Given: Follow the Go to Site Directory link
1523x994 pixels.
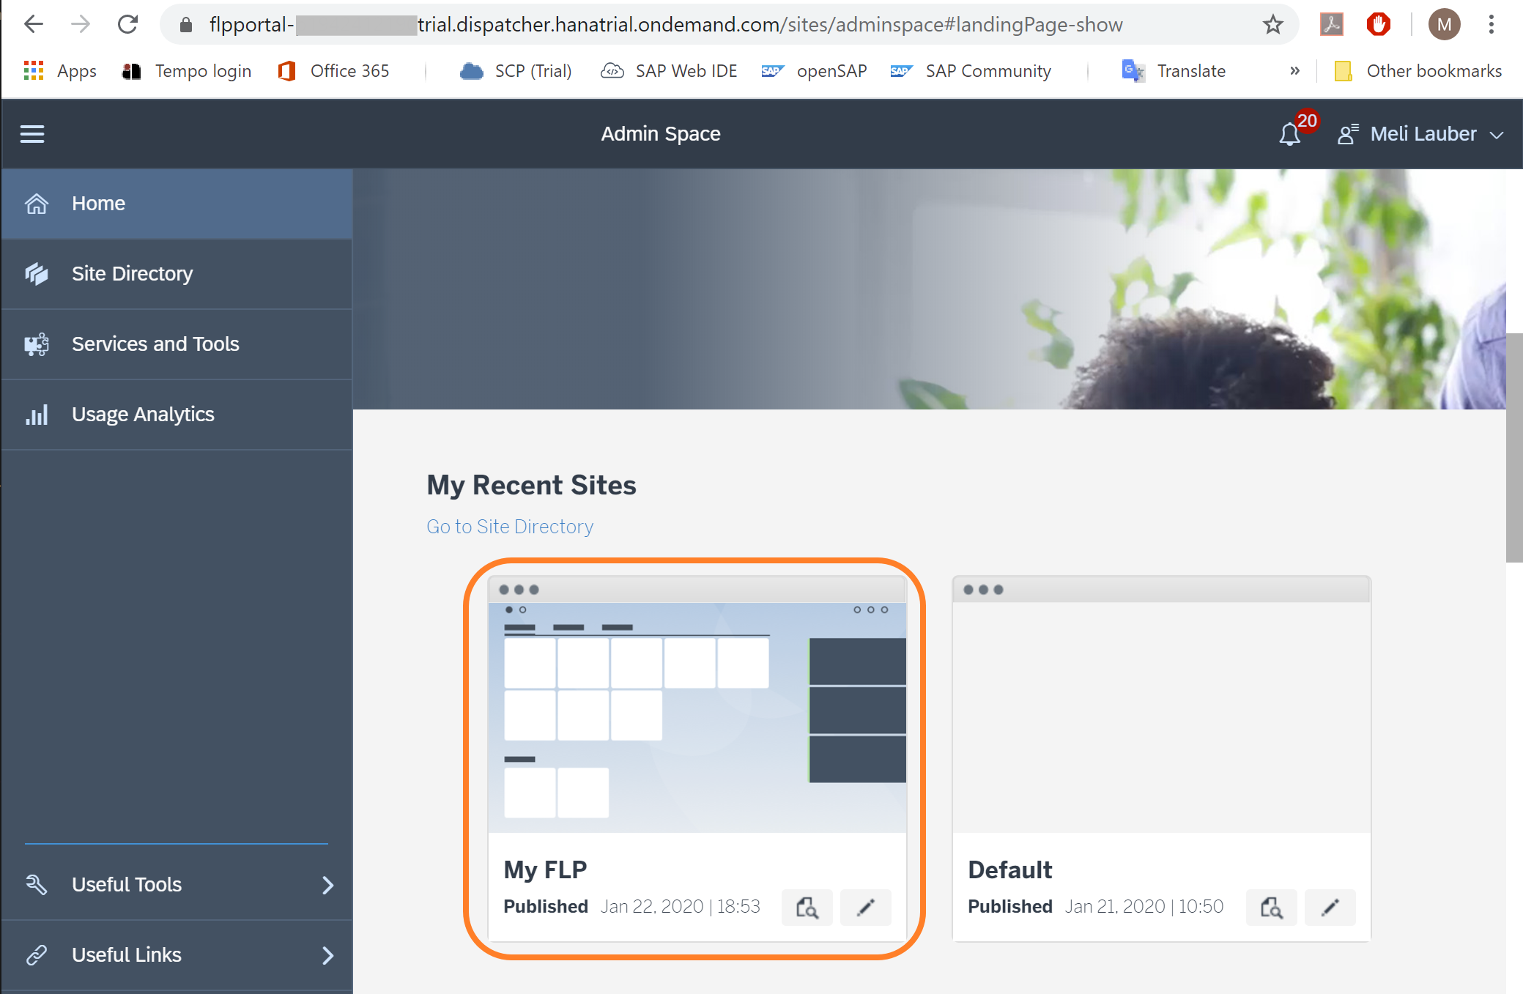Looking at the screenshot, I should pos(510,527).
